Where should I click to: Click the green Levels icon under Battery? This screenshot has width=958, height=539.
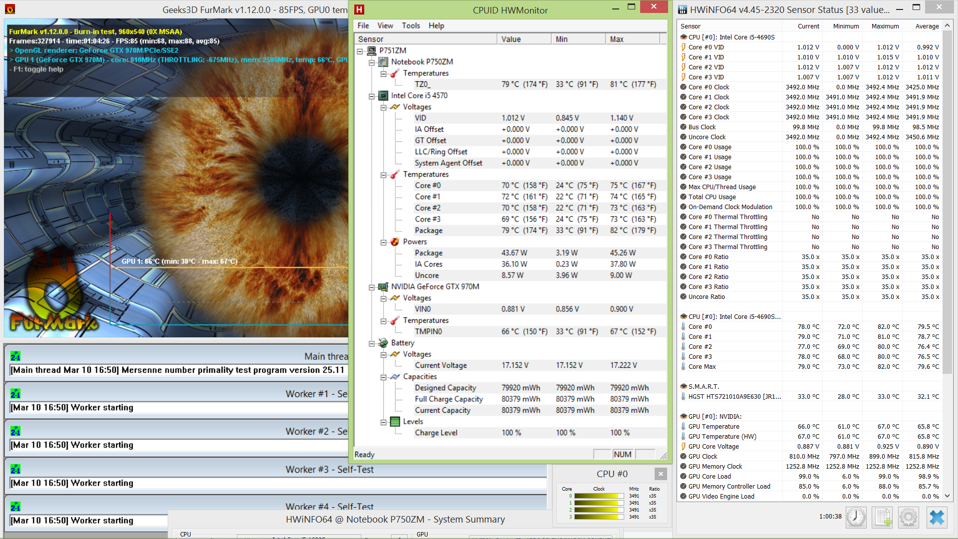click(395, 422)
